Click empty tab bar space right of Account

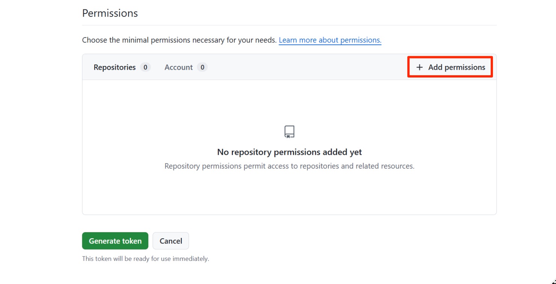(x=301, y=67)
